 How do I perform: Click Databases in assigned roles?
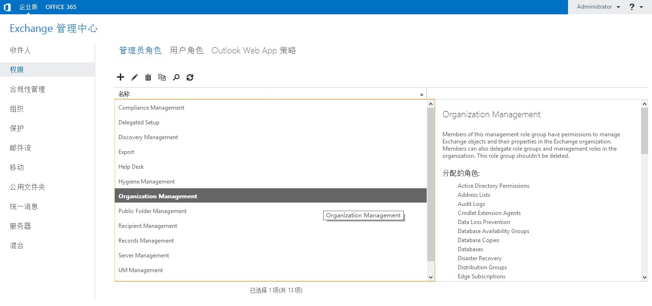470,249
